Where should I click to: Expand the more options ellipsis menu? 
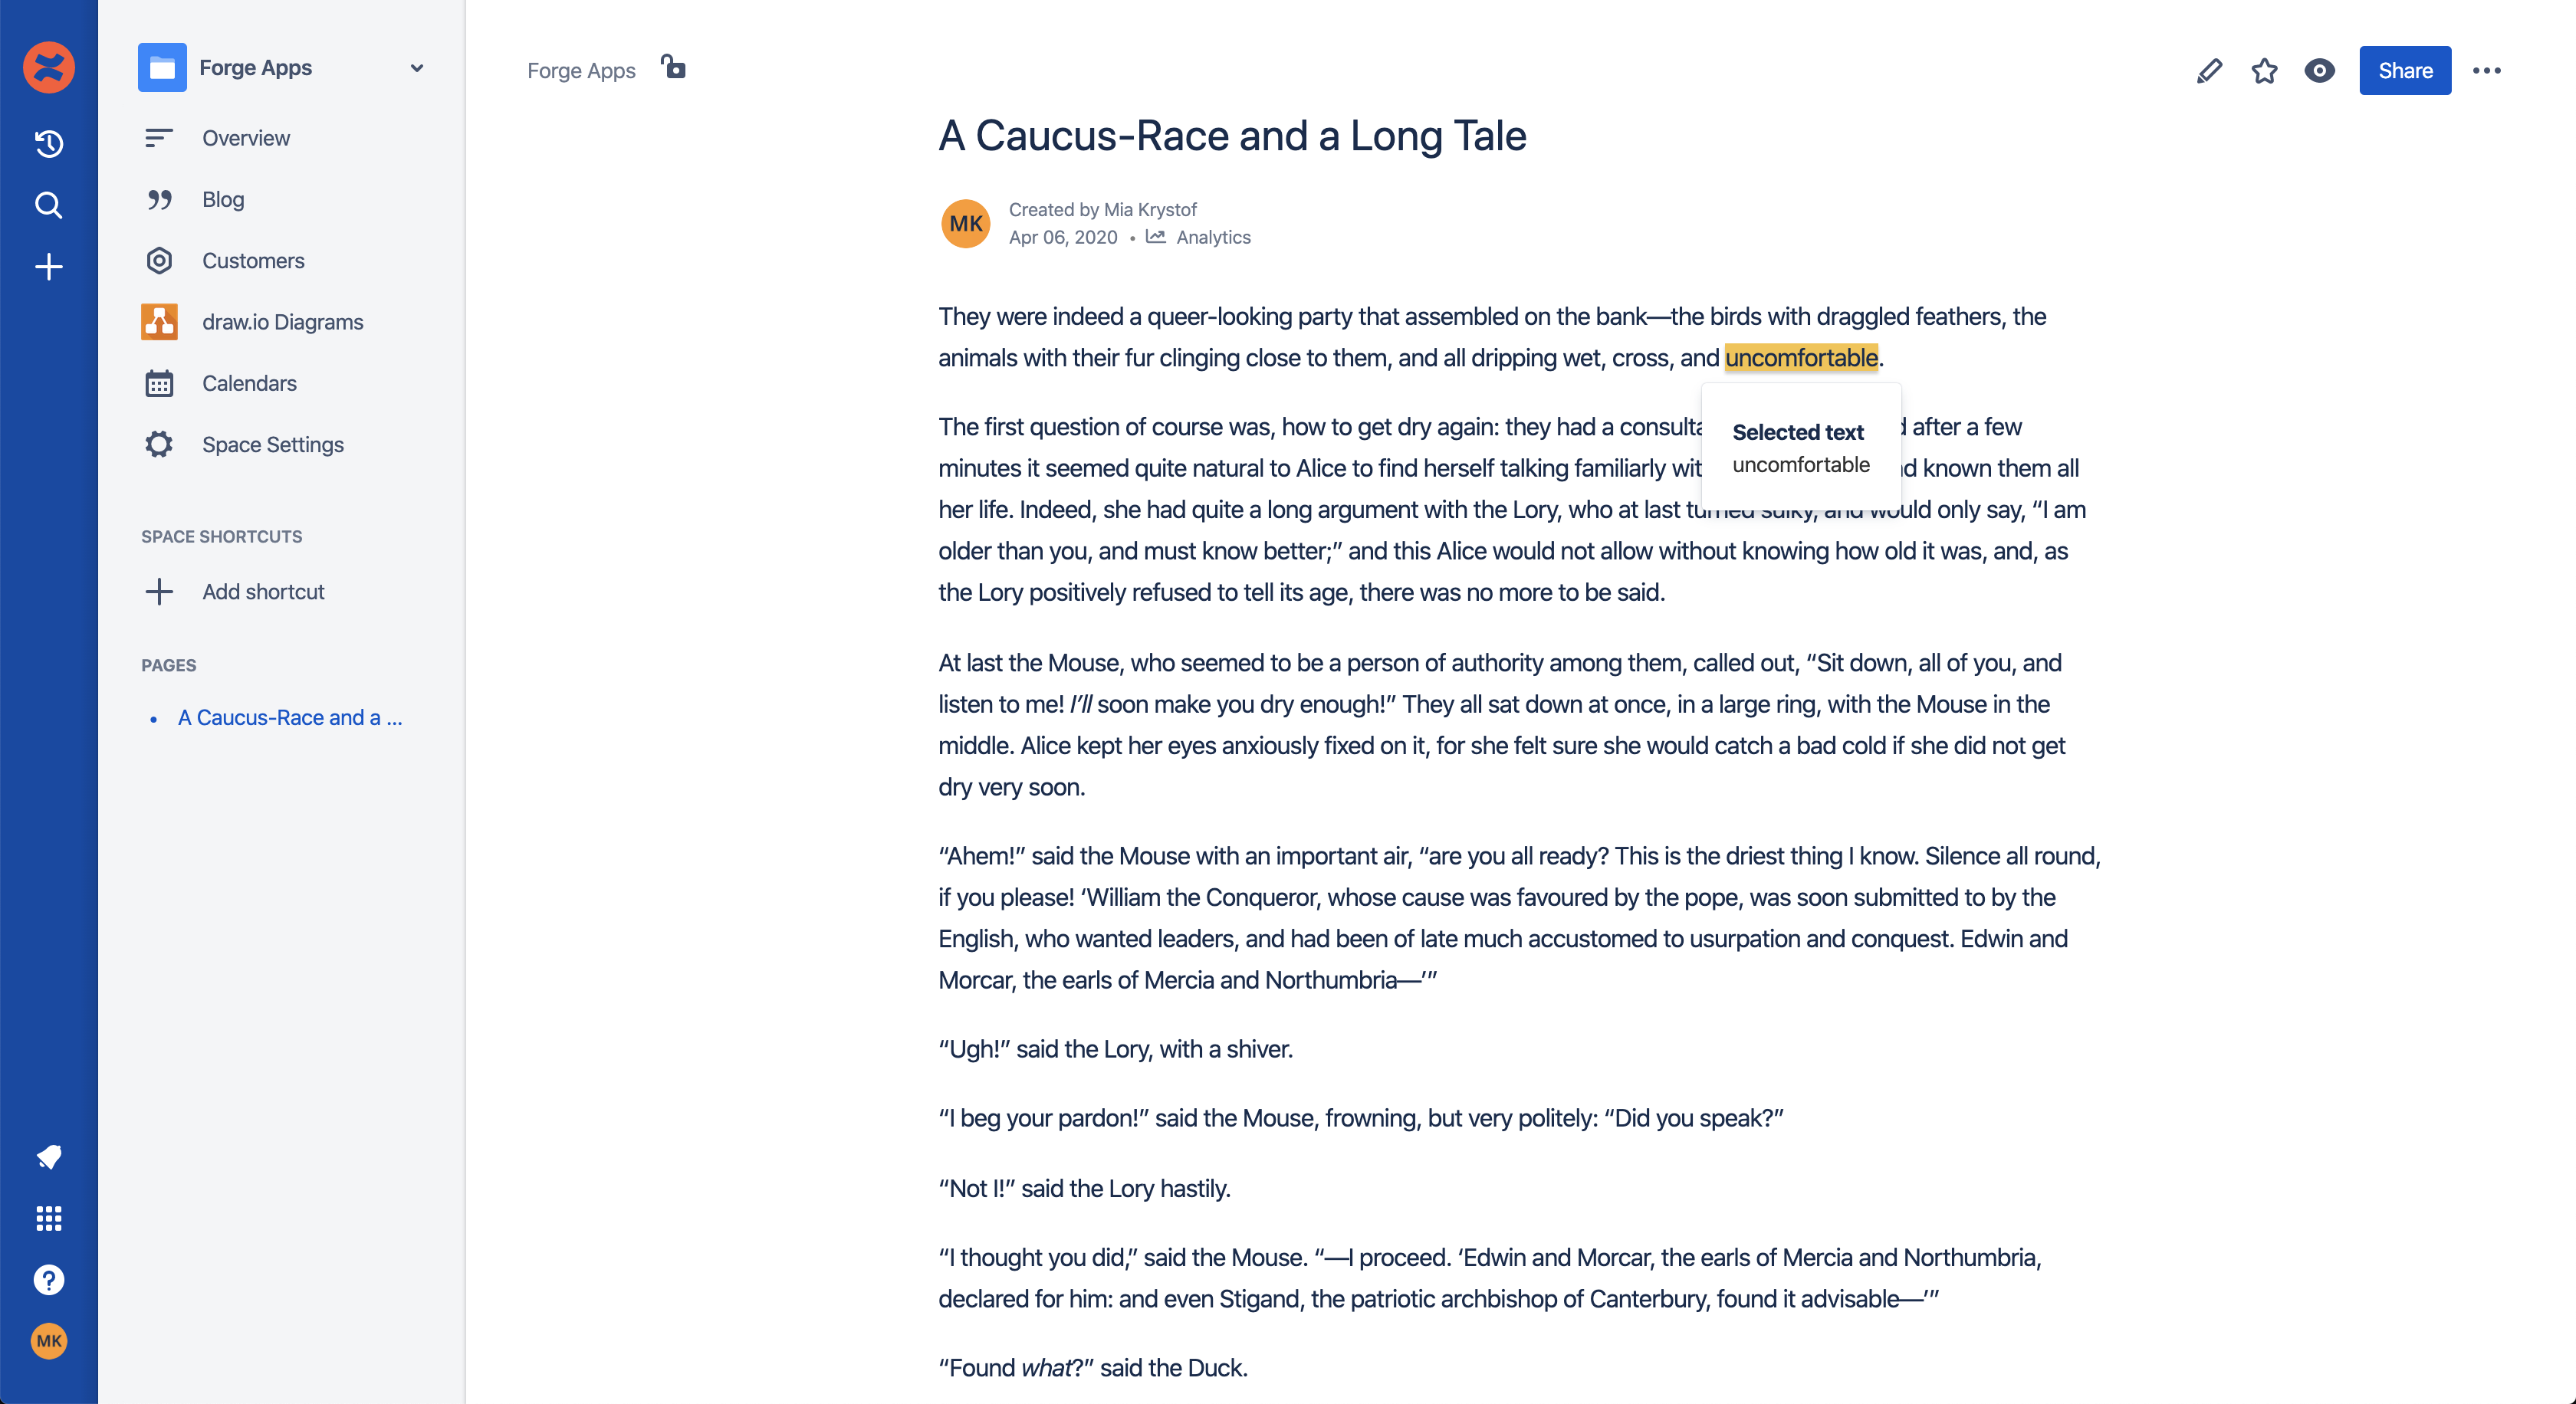pyautogui.click(x=2486, y=69)
